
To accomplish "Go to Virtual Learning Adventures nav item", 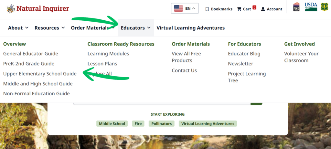I will [x=191, y=28].
